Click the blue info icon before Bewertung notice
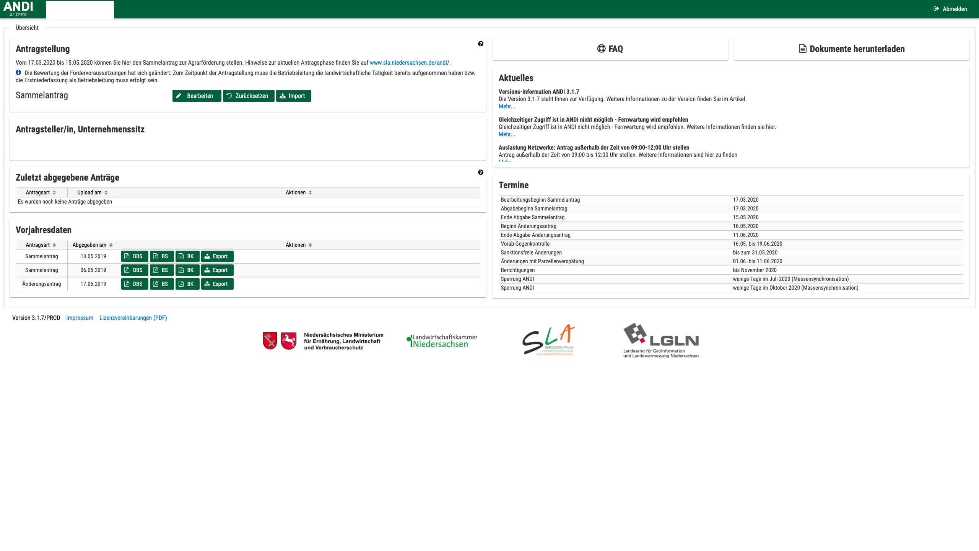Image resolution: width=979 pixels, height=551 pixels. tap(18, 72)
